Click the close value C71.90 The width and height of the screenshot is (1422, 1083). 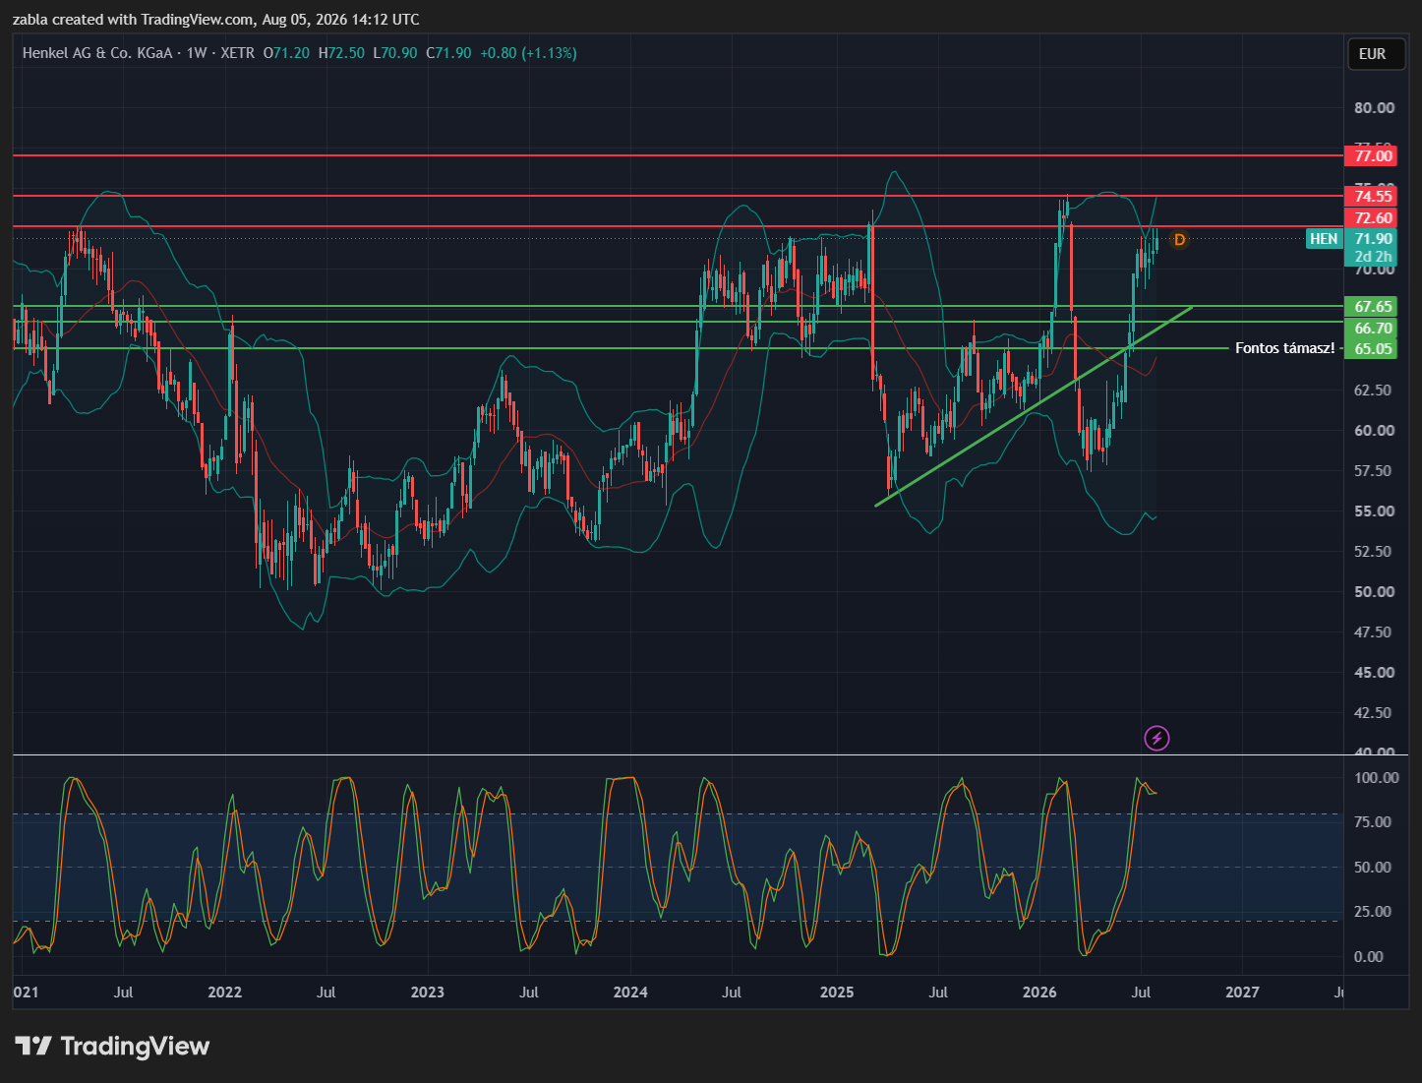pyautogui.click(x=448, y=53)
